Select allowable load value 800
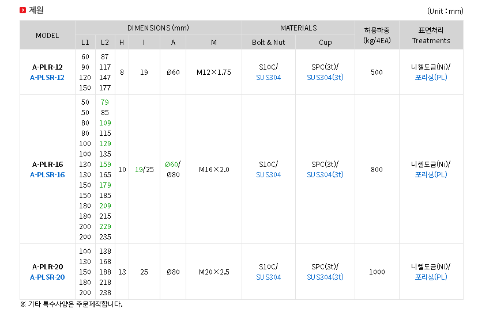Screen dimensions: 478x324 377,169
